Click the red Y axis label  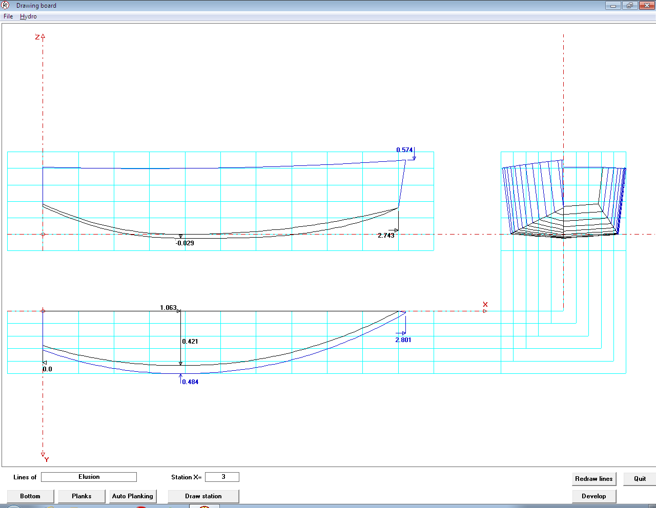tap(47, 460)
